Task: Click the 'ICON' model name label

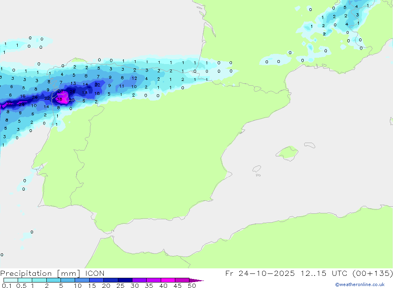Action: click(x=94, y=273)
